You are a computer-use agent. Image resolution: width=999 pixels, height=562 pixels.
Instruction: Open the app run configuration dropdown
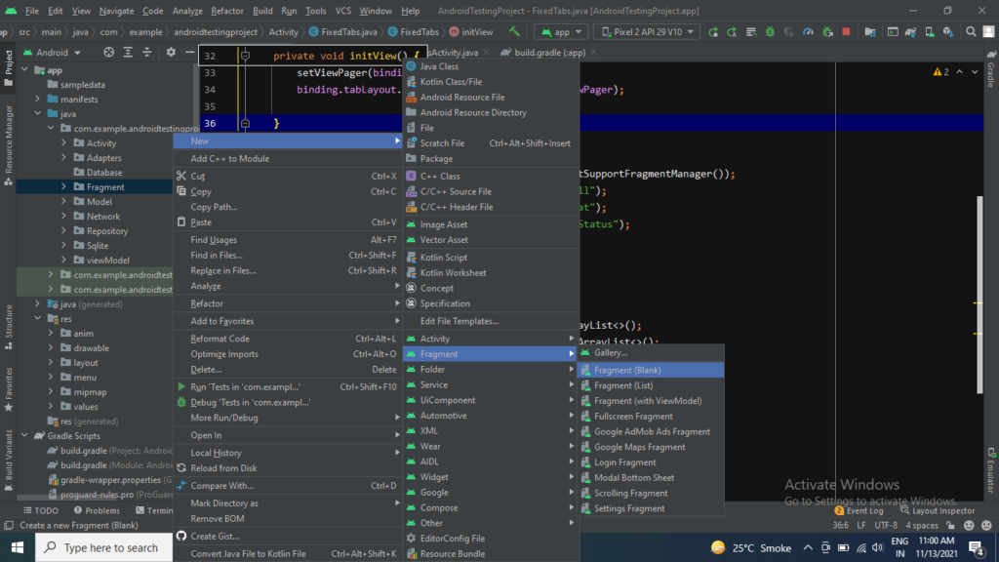[x=562, y=32]
